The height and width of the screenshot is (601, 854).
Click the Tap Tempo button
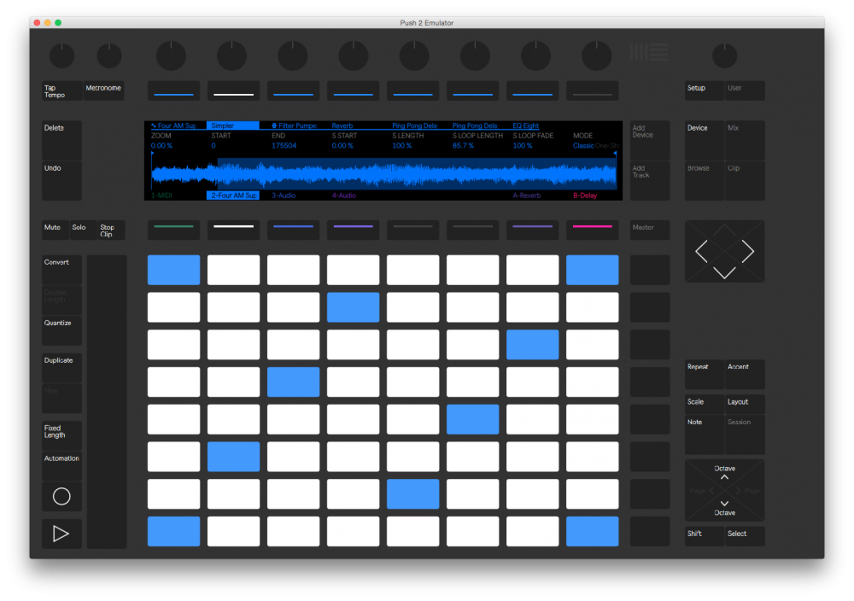pyautogui.click(x=61, y=90)
